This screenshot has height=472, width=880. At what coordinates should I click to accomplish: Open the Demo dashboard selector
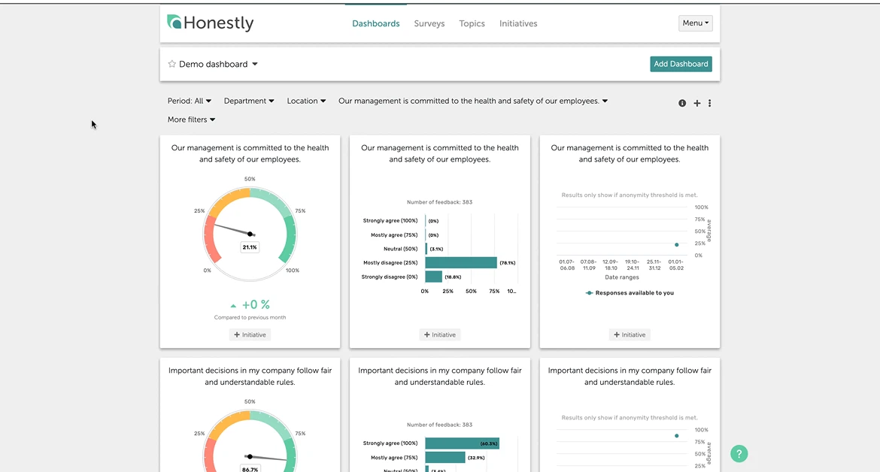click(x=218, y=64)
